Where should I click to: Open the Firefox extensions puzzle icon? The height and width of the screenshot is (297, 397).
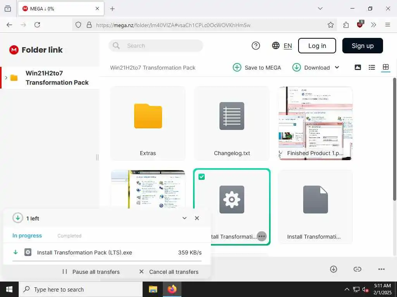point(346,25)
